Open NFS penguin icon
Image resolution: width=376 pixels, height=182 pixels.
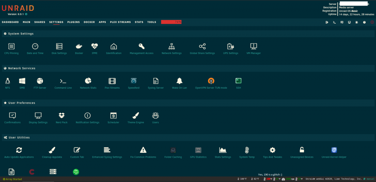click(x=8, y=81)
